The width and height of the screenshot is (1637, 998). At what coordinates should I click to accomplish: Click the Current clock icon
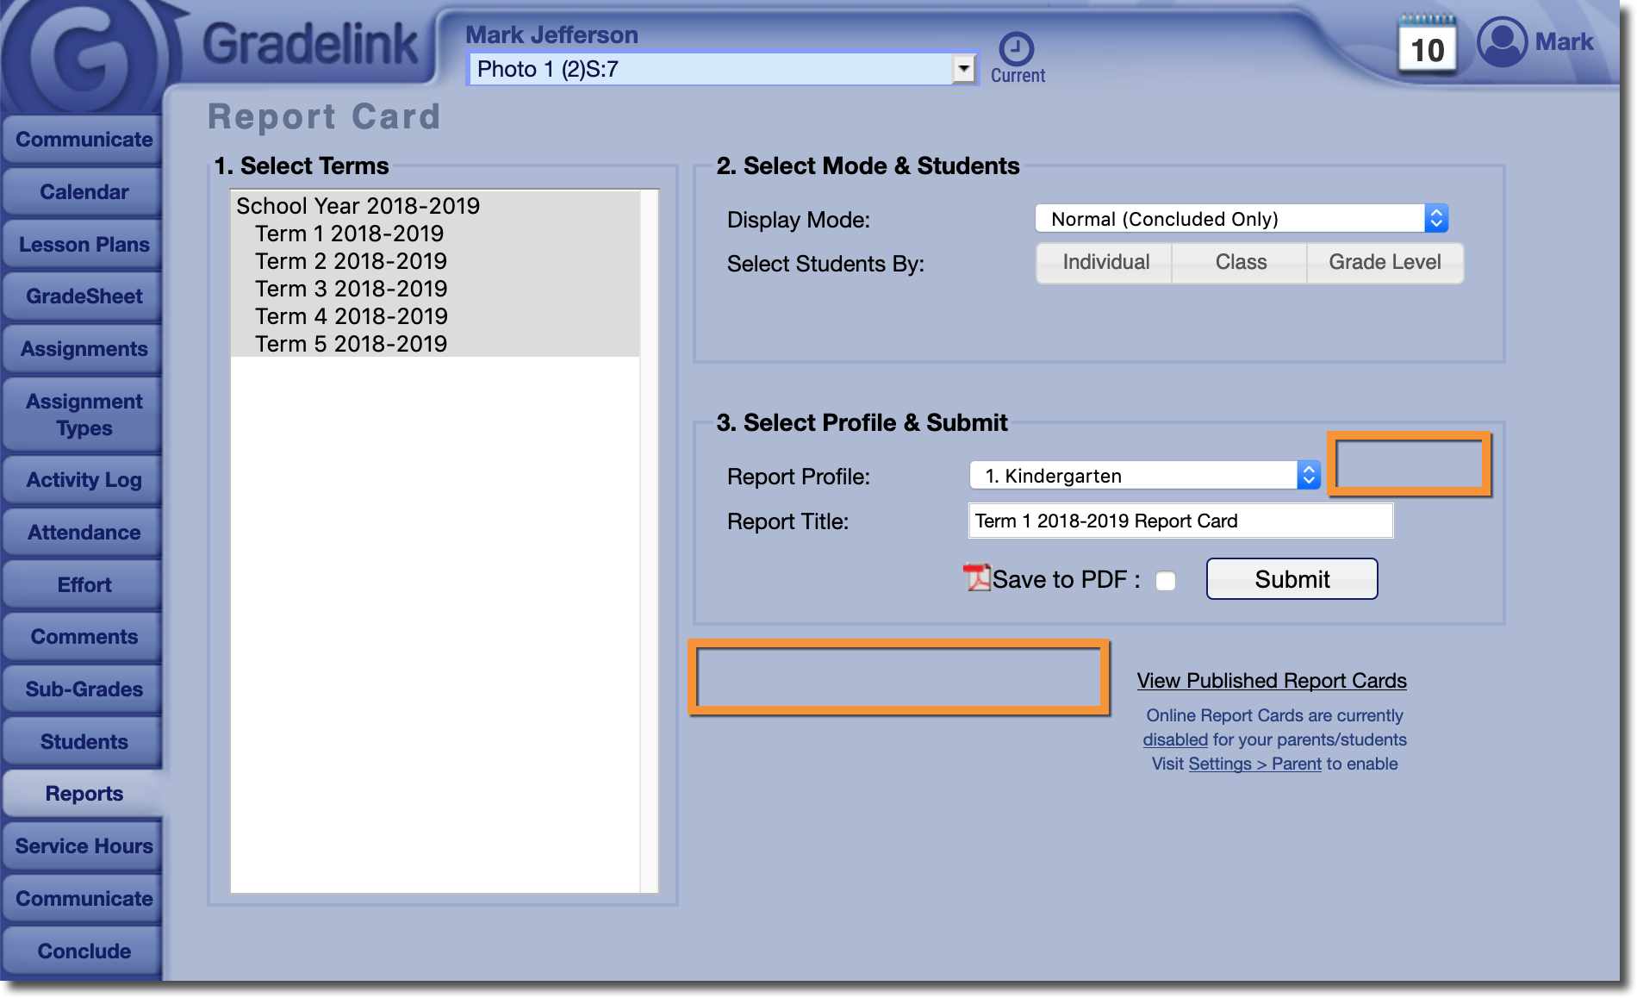pyautogui.click(x=1017, y=49)
